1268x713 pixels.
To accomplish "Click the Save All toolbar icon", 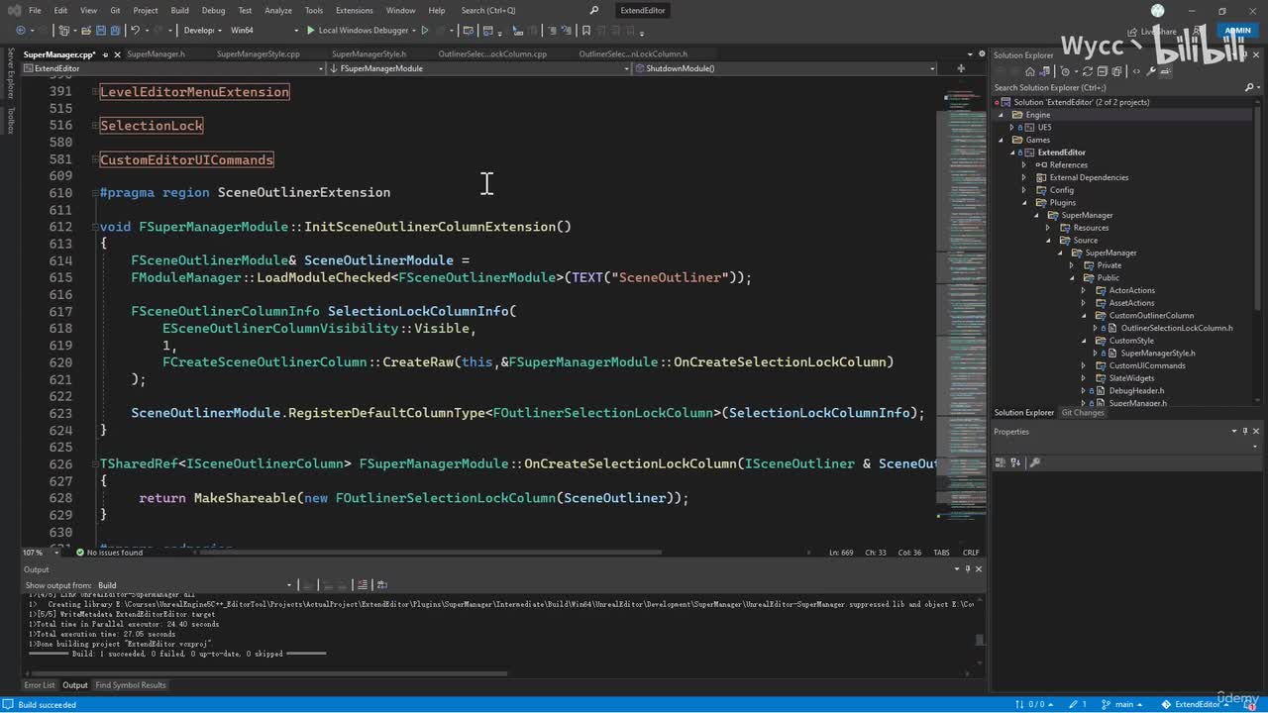I will pos(115,31).
